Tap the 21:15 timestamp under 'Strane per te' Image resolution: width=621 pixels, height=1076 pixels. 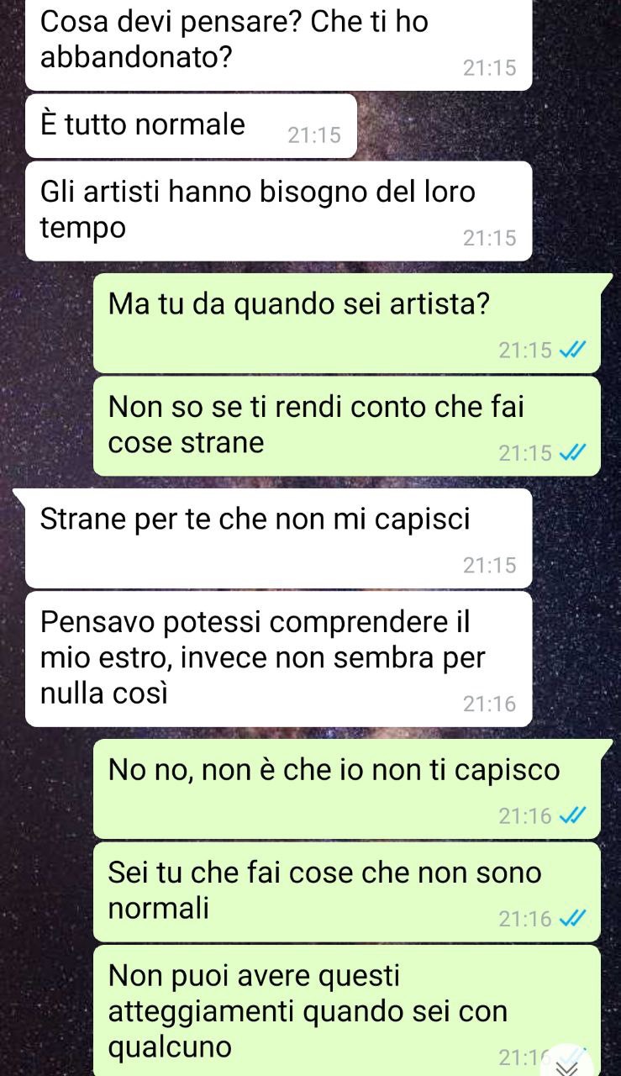point(489,566)
